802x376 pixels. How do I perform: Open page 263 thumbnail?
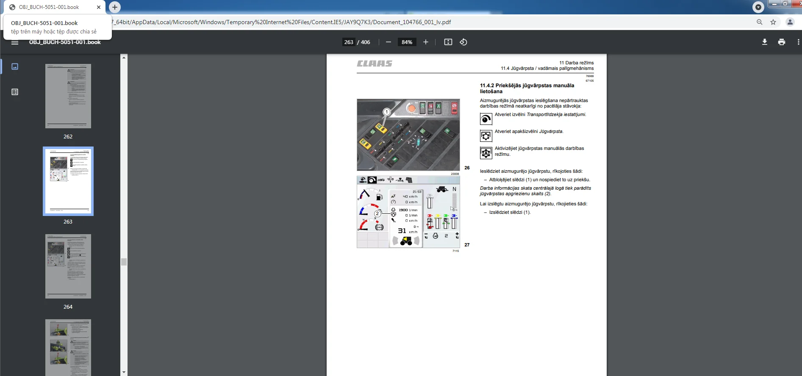click(68, 181)
